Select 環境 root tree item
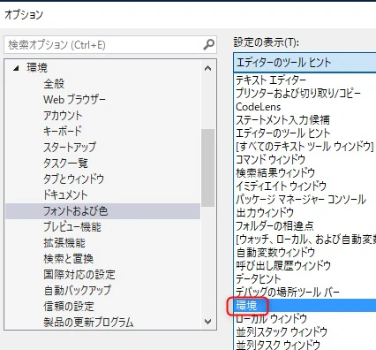The width and height of the screenshot is (376, 350). click(x=37, y=68)
